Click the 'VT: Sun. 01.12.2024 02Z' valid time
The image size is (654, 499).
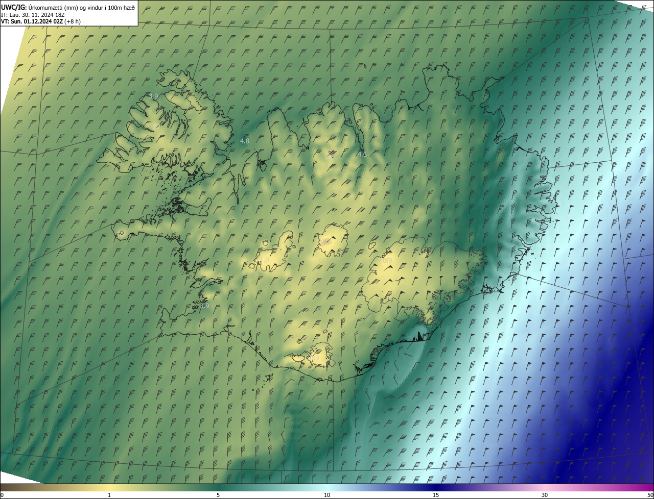[32, 21]
